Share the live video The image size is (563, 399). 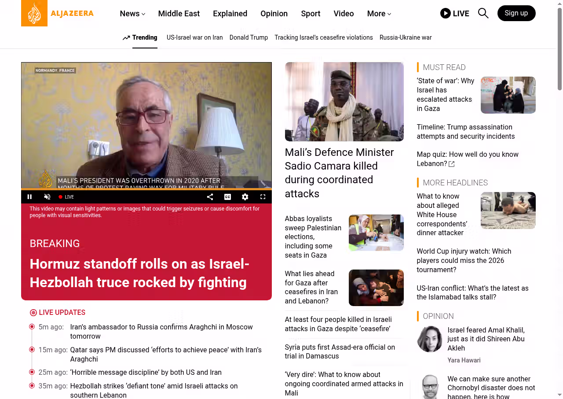click(210, 197)
